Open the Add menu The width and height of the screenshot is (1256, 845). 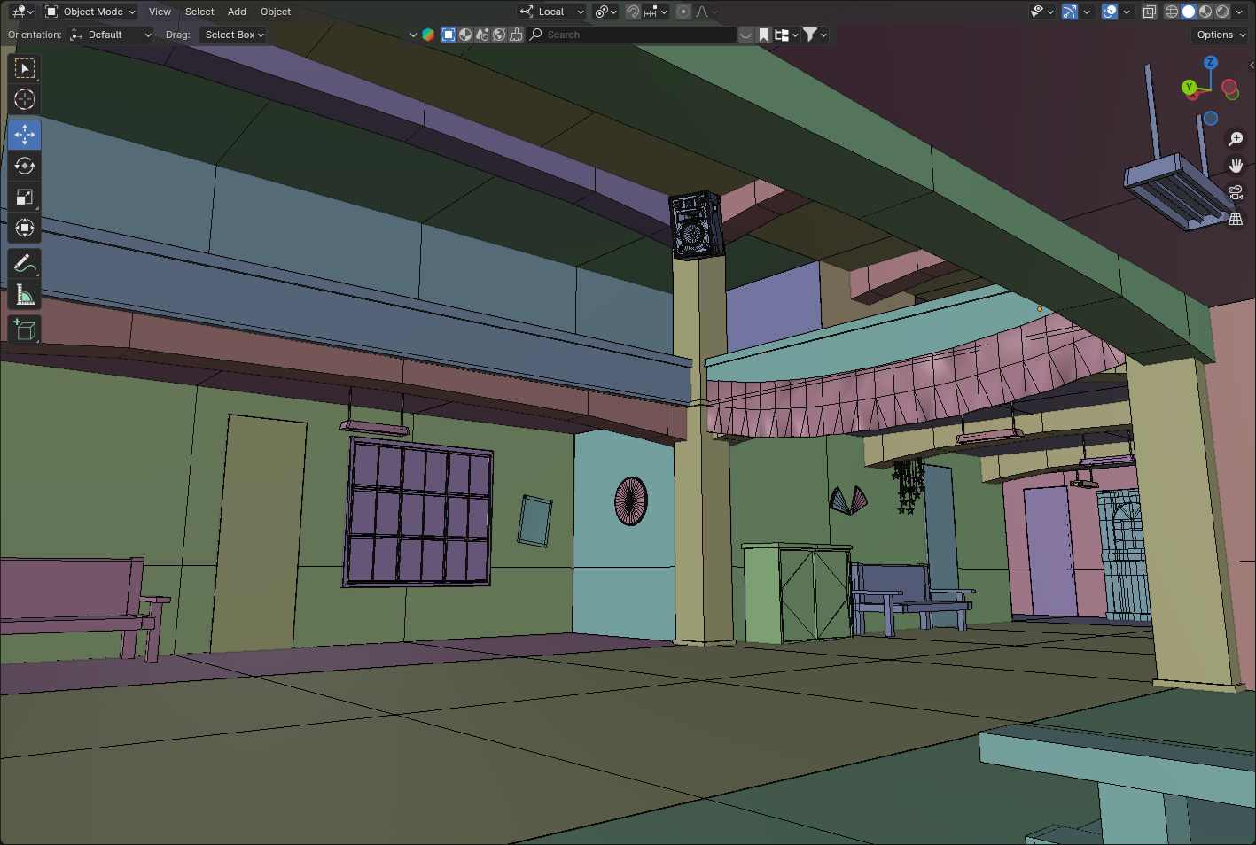[237, 12]
